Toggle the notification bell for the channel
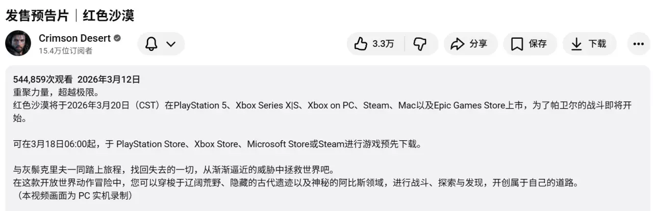 tap(152, 44)
